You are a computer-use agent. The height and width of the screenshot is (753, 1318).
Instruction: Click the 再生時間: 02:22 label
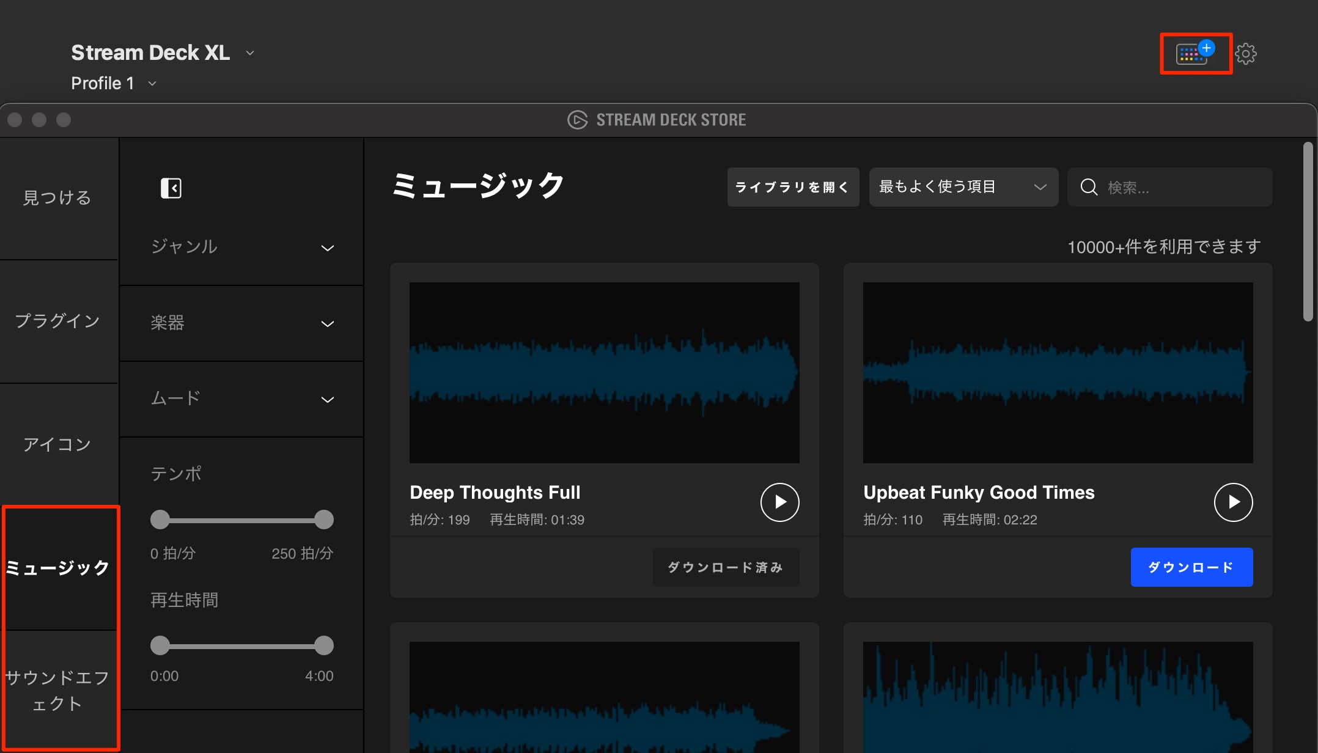point(990,520)
